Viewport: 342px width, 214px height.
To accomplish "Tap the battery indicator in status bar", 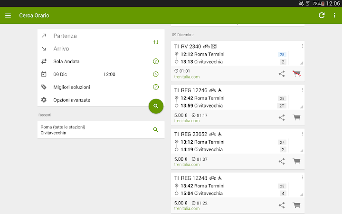I will (x=323, y=3).
